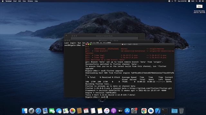The width and height of the screenshot is (206, 115).
Task: Open Xcode hammer icon in dock
Action: [158, 111]
